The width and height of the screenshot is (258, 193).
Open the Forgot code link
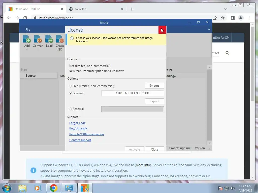pos(77,123)
